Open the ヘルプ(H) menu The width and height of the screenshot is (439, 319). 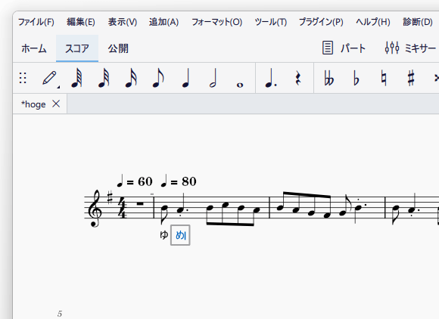pos(373,22)
